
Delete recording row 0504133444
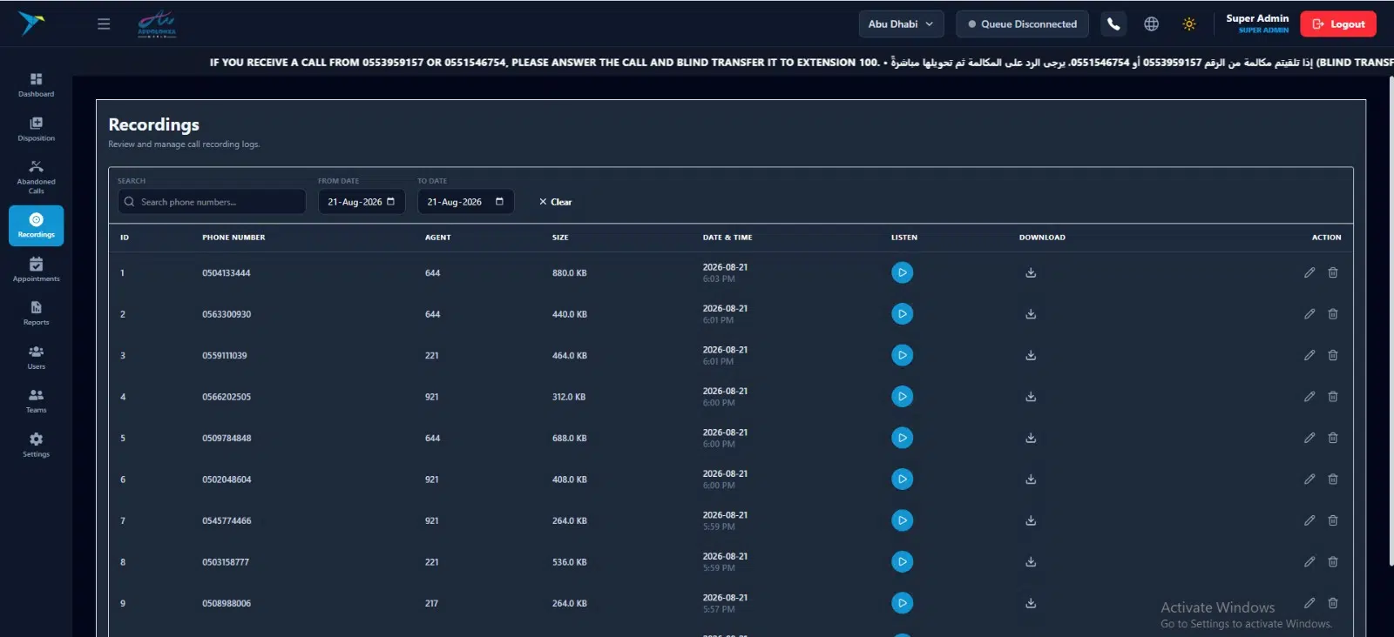(x=1333, y=272)
